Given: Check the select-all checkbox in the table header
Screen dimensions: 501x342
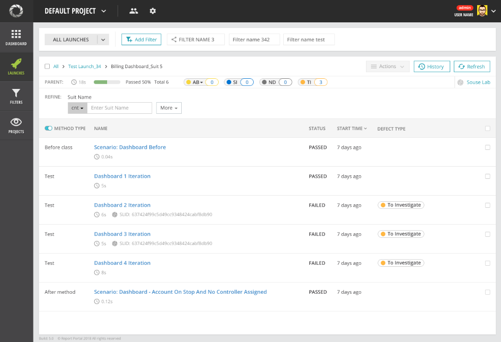Looking at the screenshot, I should (488, 128).
